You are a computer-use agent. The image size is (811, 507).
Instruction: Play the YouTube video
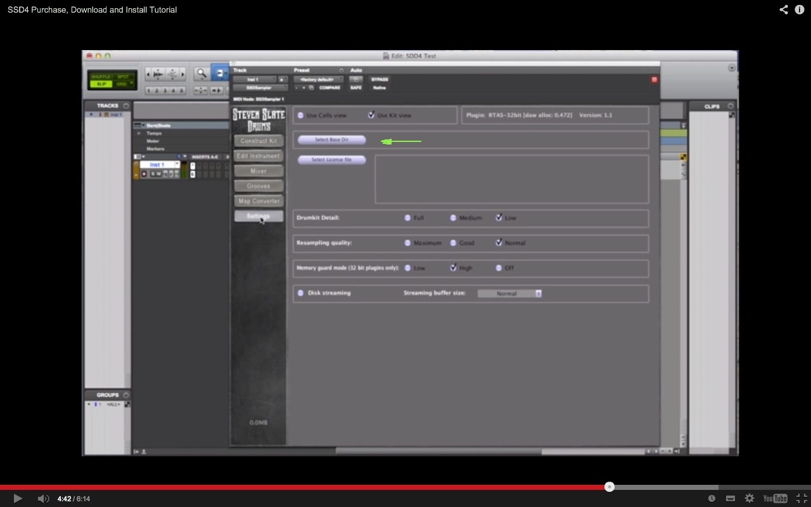pyautogui.click(x=18, y=499)
